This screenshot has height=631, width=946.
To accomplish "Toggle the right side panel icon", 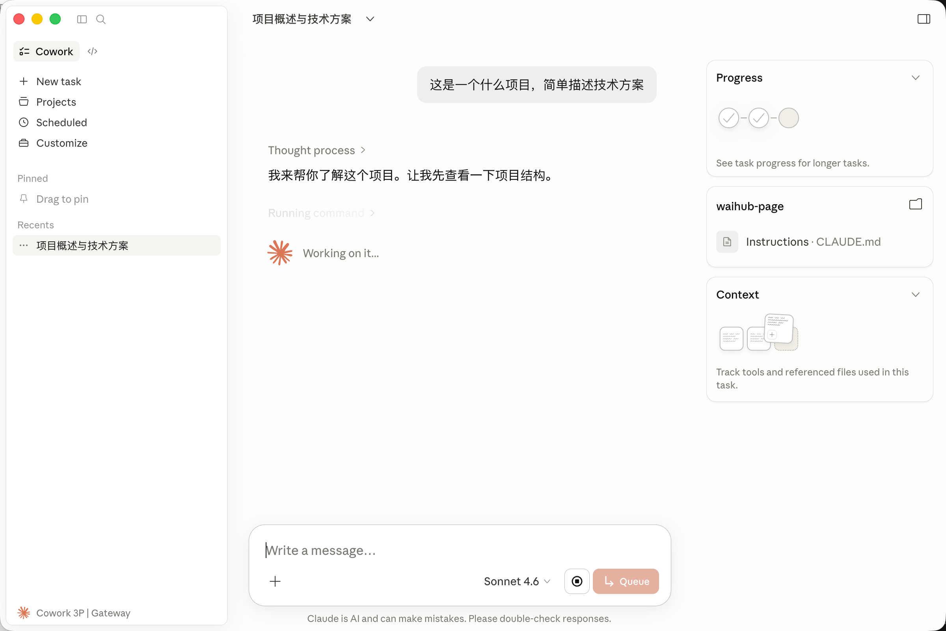I will [x=924, y=19].
